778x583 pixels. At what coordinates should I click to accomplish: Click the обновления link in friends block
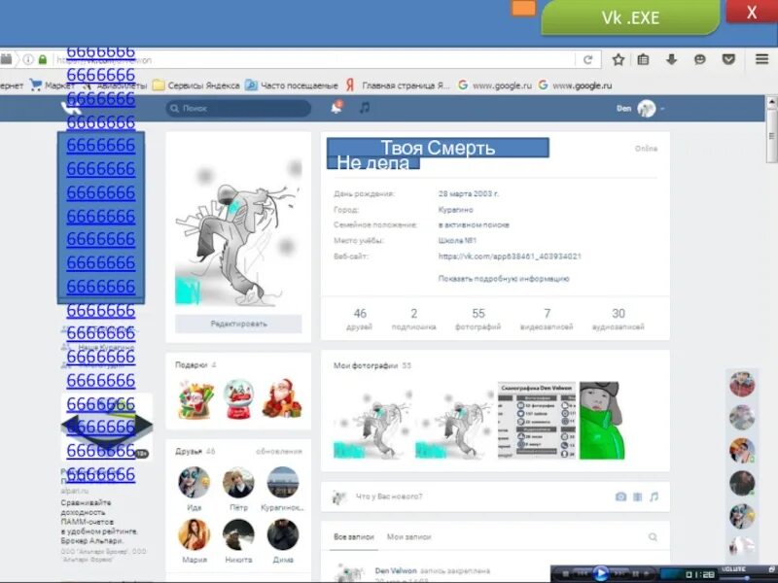(x=279, y=451)
